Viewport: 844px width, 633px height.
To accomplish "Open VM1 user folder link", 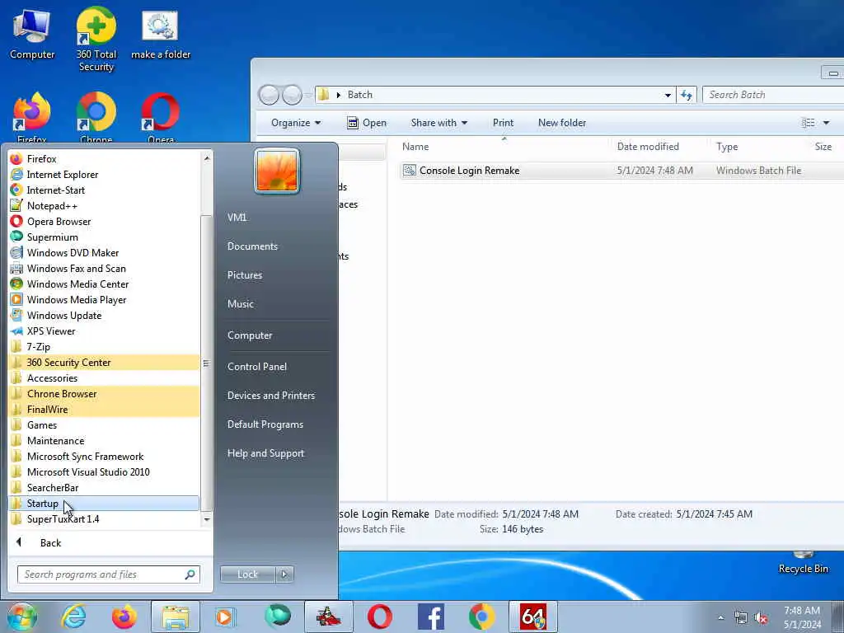I will pos(237,218).
